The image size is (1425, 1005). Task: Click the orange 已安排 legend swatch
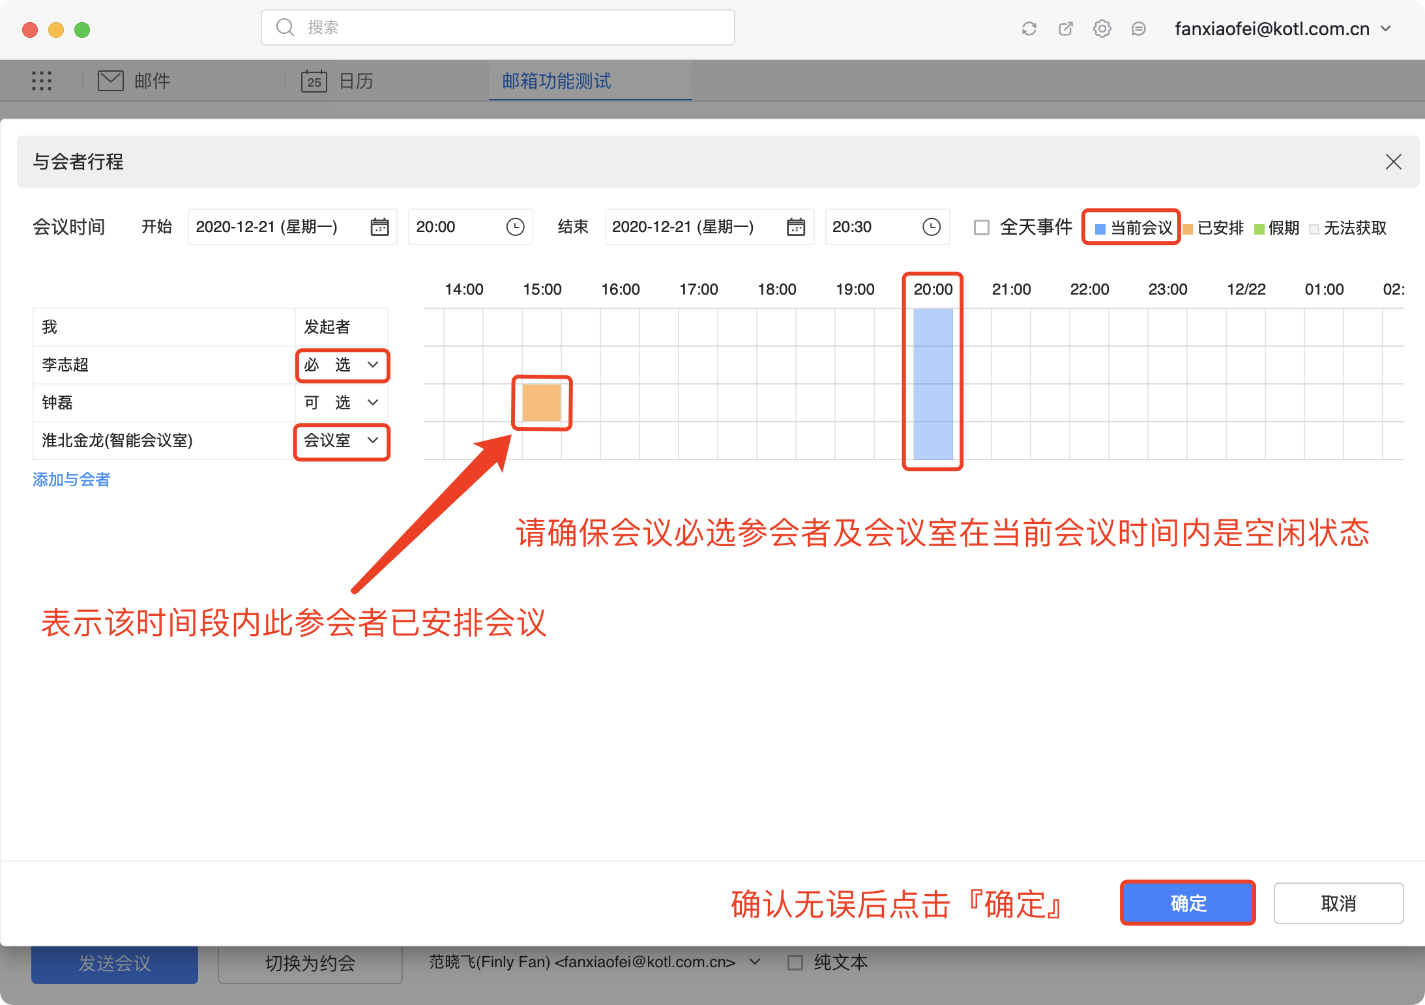[1188, 229]
